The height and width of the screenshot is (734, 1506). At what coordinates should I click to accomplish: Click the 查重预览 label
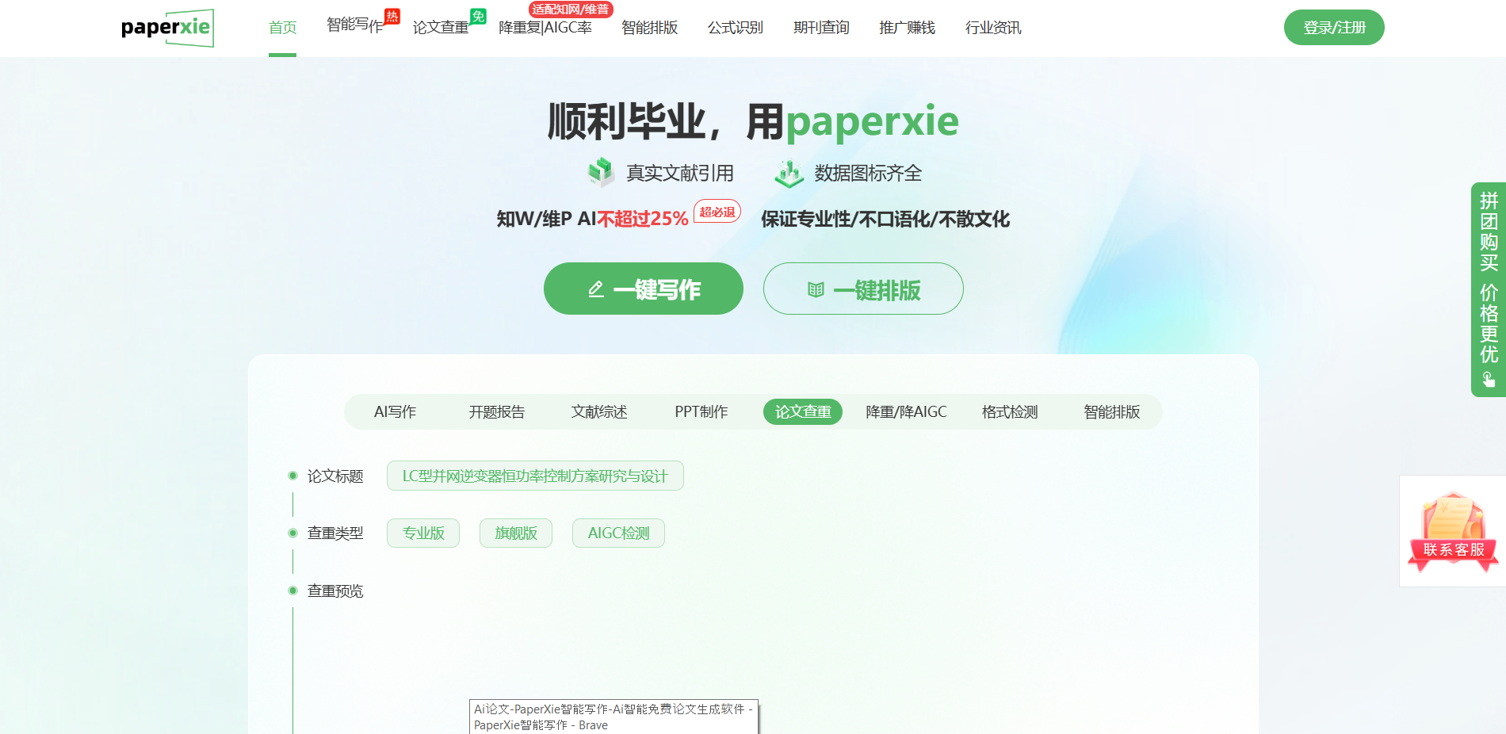tap(335, 591)
